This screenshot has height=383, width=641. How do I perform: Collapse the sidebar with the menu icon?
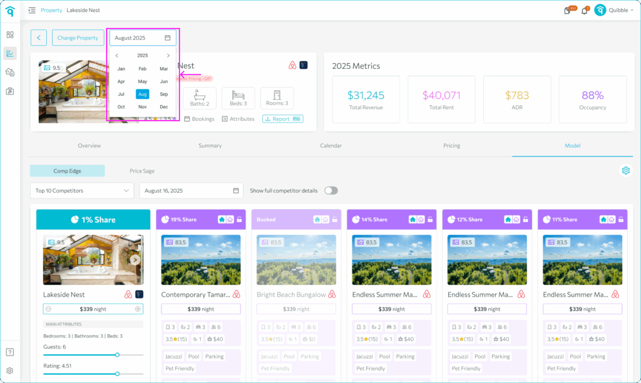32,10
